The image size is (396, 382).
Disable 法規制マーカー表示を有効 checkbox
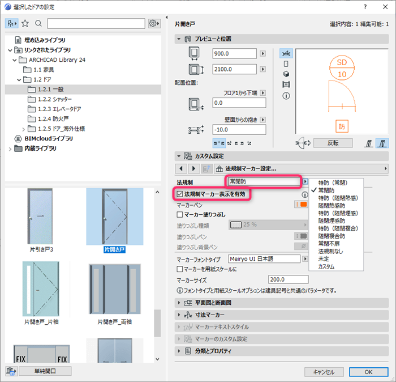[x=179, y=194]
